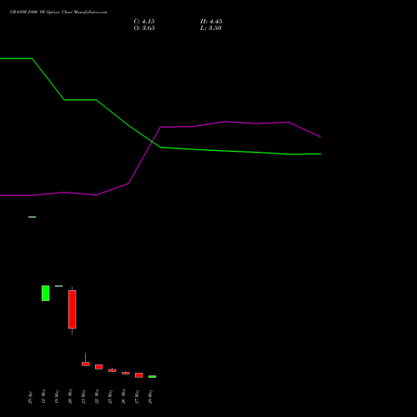Click the tall green candlestick body
The width and height of the screenshot is (417, 417).
pos(46,293)
